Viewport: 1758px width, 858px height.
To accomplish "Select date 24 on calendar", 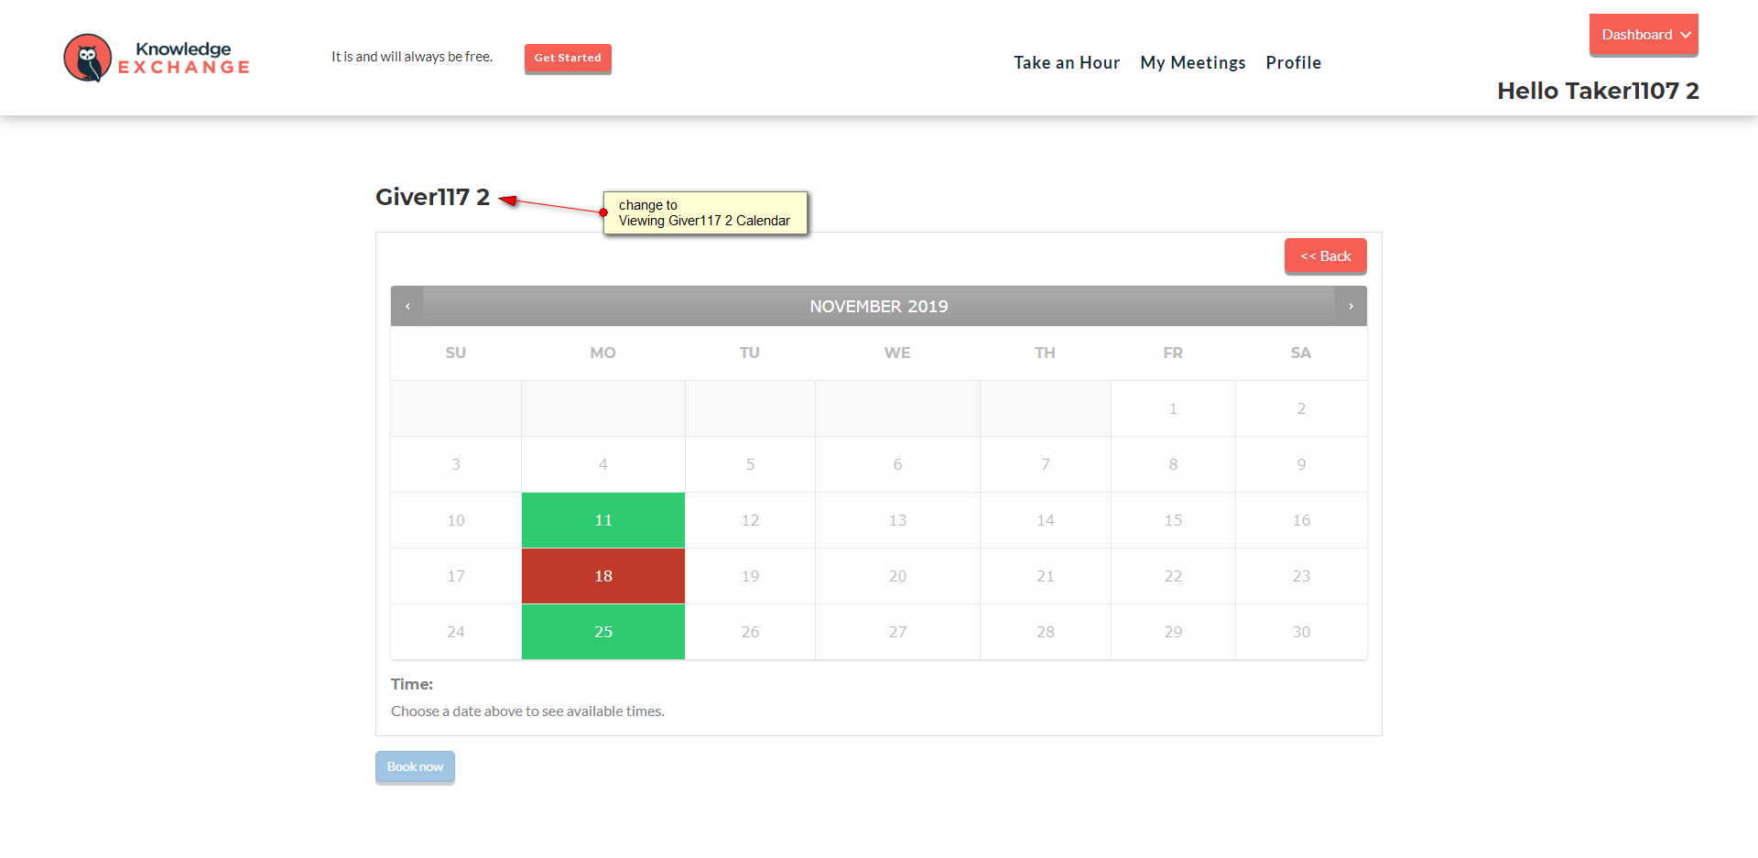I will pyautogui.click(x=456, y=632).
